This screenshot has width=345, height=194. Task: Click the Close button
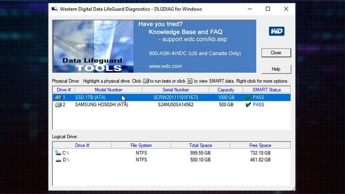click(276, 53)
